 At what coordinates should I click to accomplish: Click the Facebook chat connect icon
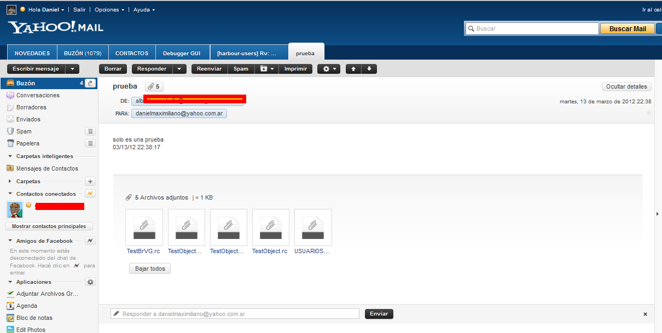(91, 241)
